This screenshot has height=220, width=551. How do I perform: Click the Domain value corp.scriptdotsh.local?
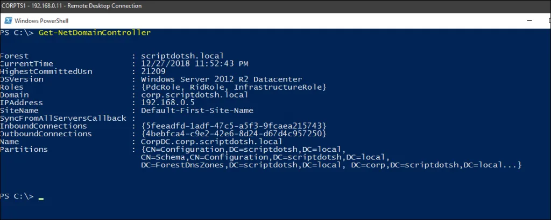click(x=195, y=95)
